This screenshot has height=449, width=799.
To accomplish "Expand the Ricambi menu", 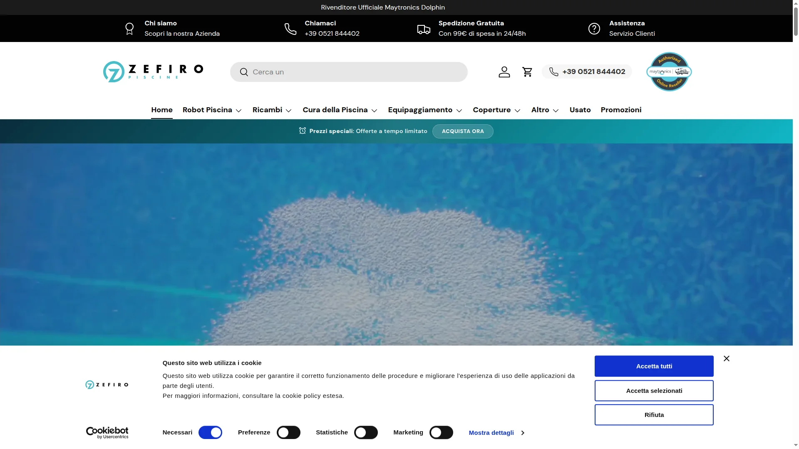I will click(272, 110).
